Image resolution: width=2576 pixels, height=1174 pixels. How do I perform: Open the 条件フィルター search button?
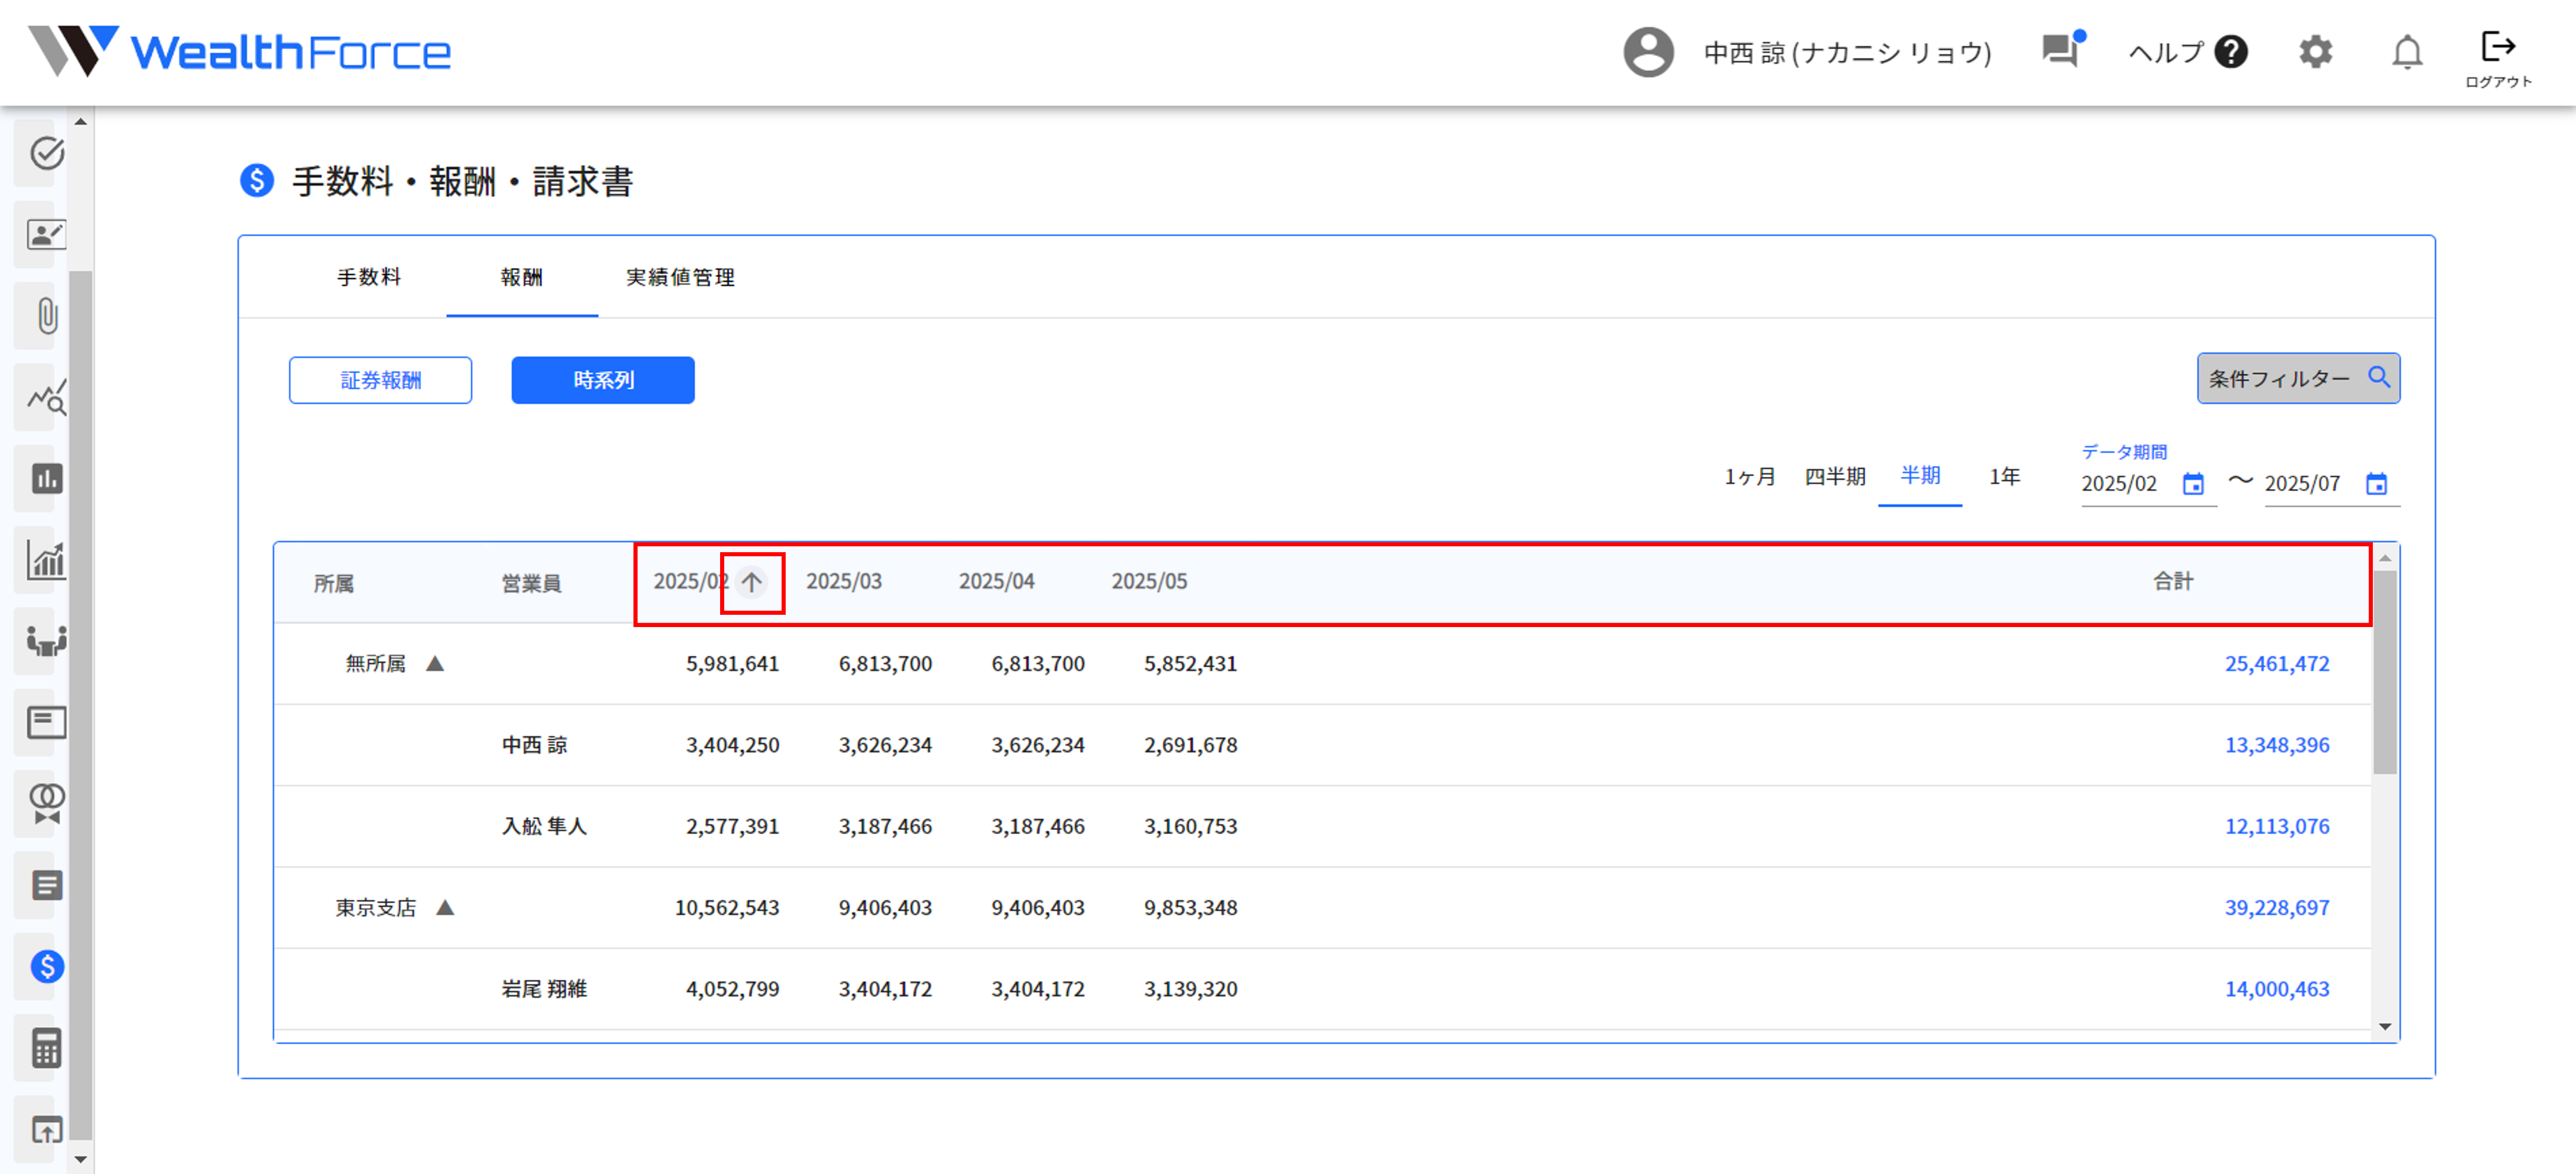coord(2298,378)
